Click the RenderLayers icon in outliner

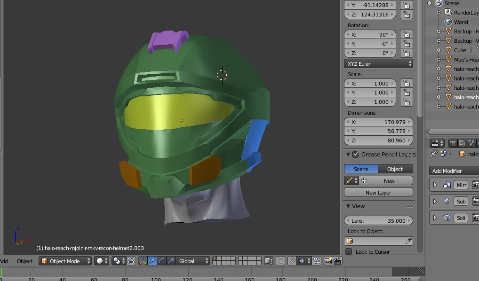click(448, 13)
